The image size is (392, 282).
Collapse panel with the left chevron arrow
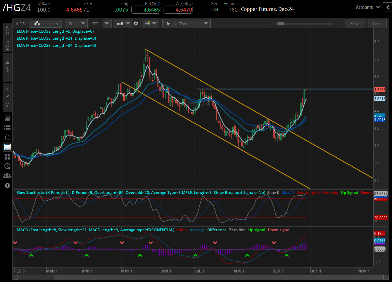388,7
